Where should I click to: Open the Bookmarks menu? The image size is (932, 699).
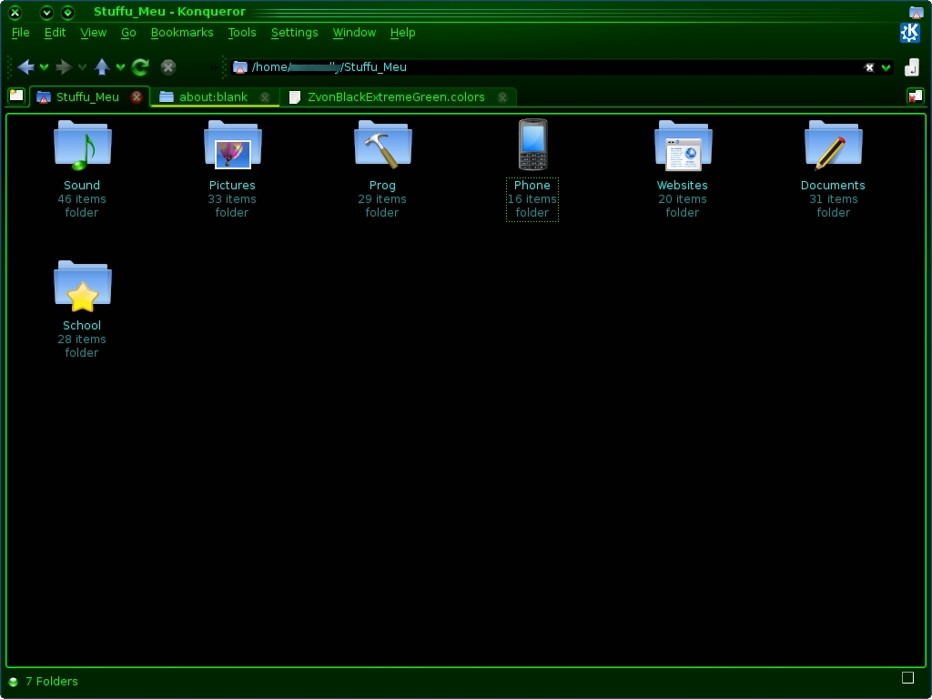pyautogui.click(x=182, y=33)
